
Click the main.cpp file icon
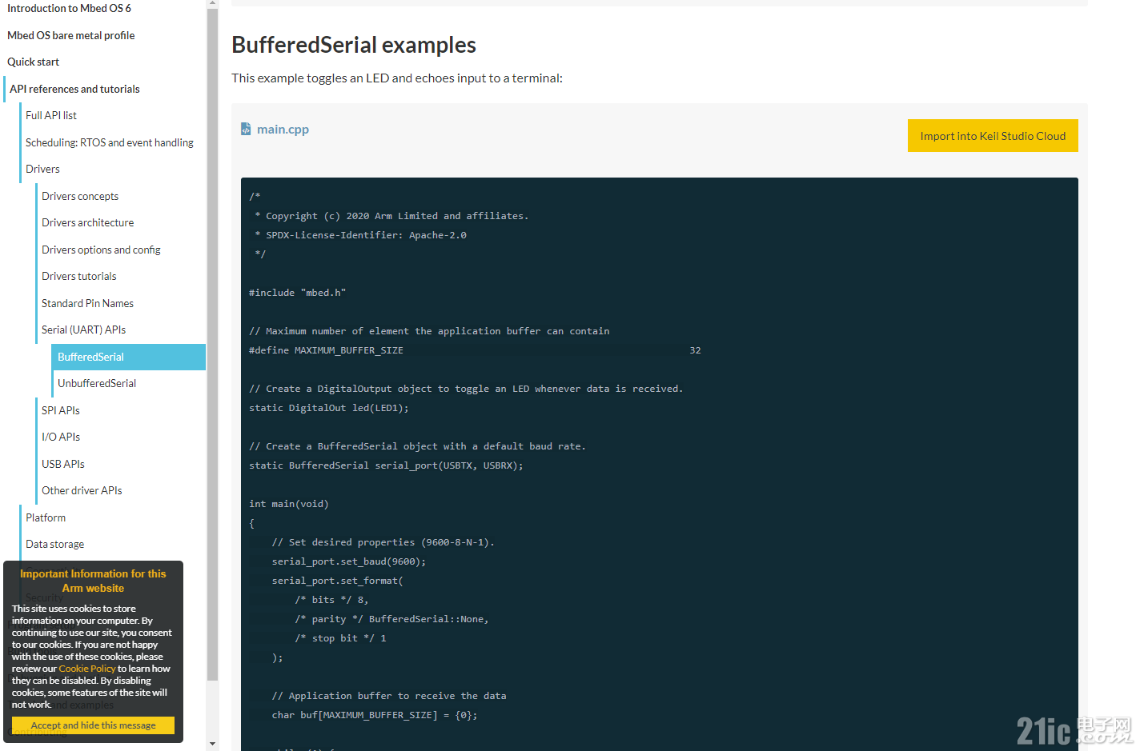tap(246, 129)
